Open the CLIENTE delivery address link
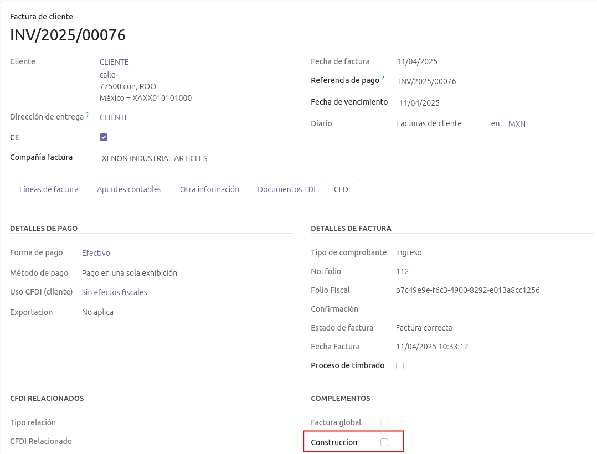The width and height of the screenshot is (597, 454). (x=114, y=117)
